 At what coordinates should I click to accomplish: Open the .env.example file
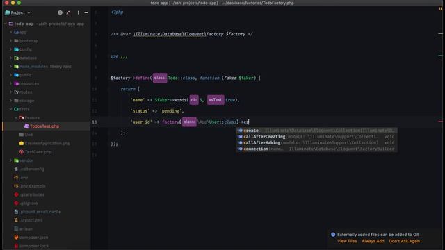(33, 186)
